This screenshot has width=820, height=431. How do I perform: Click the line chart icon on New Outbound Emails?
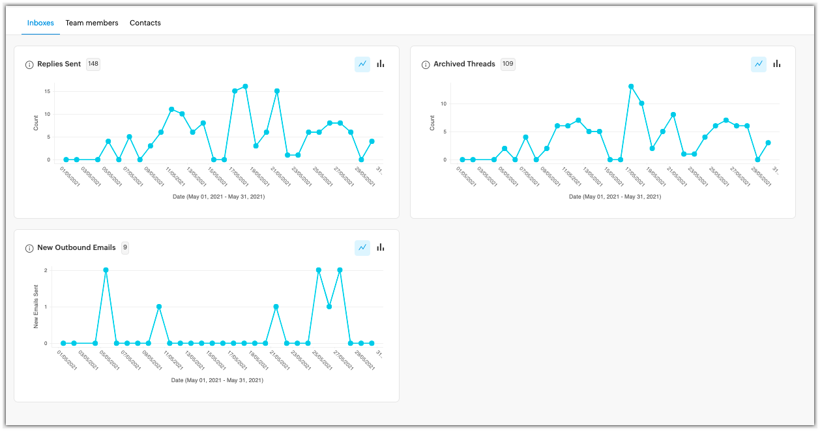pos(362,248)
